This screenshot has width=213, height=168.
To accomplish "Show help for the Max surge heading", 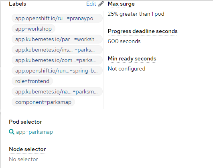I will (121, 4).
